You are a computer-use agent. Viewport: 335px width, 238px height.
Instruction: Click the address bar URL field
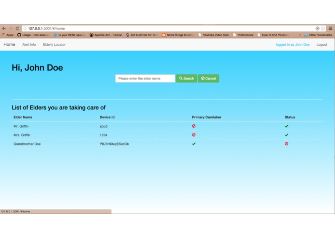pos(169,28)
